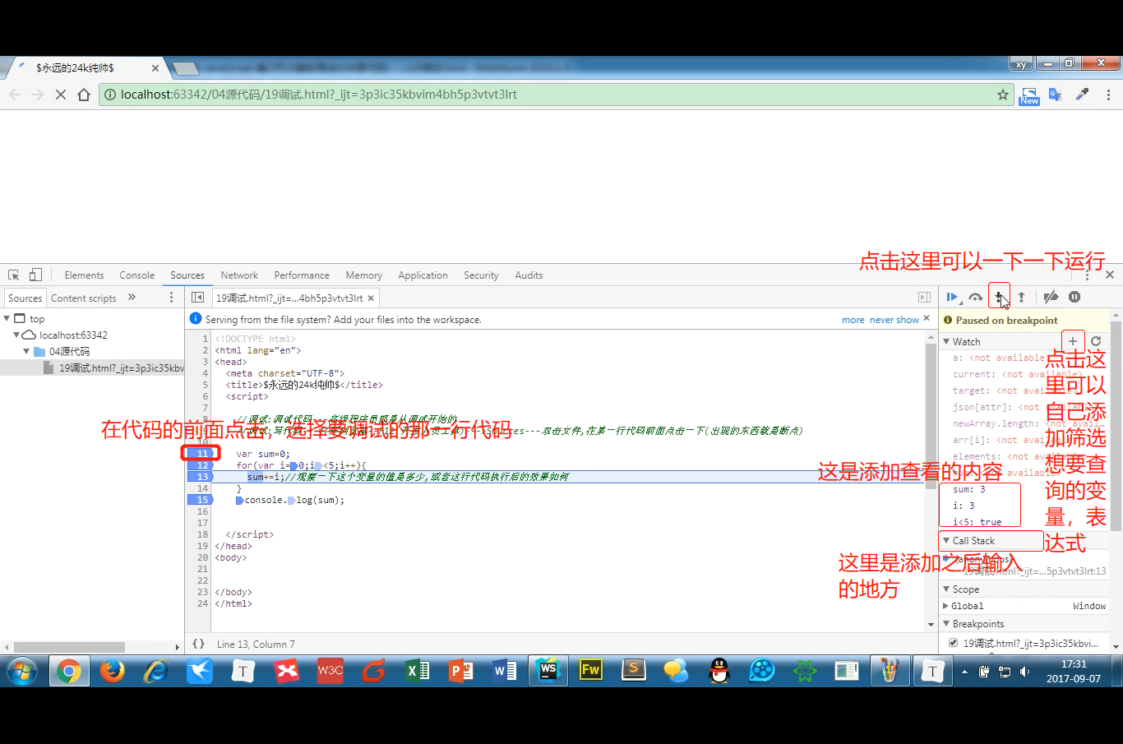Switch to Network tab
This screenshot has height=744, width=1123.
pos(239,275)
